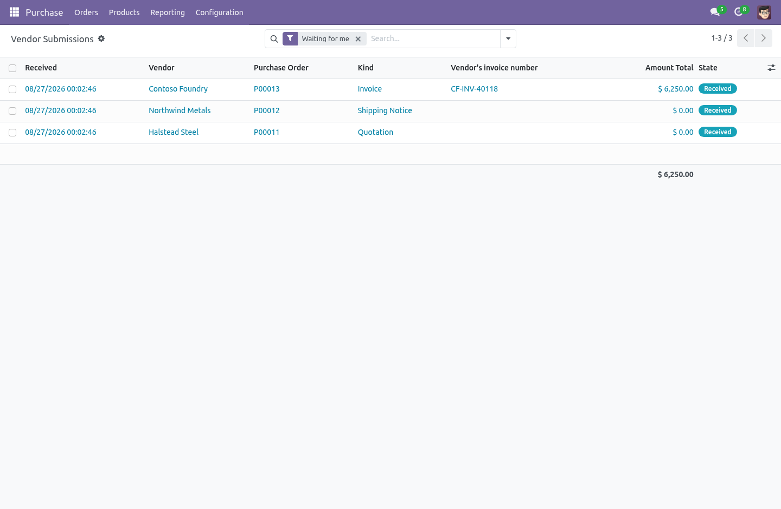Sort by Vendor's invoice number header

(x=494, y=68)
